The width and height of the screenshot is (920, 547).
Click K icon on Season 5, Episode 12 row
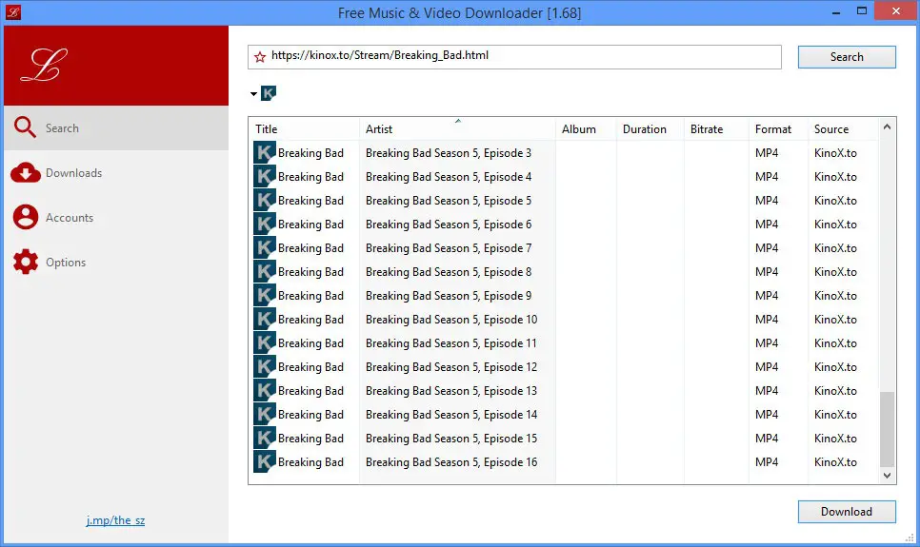click(x=265, y=366)
